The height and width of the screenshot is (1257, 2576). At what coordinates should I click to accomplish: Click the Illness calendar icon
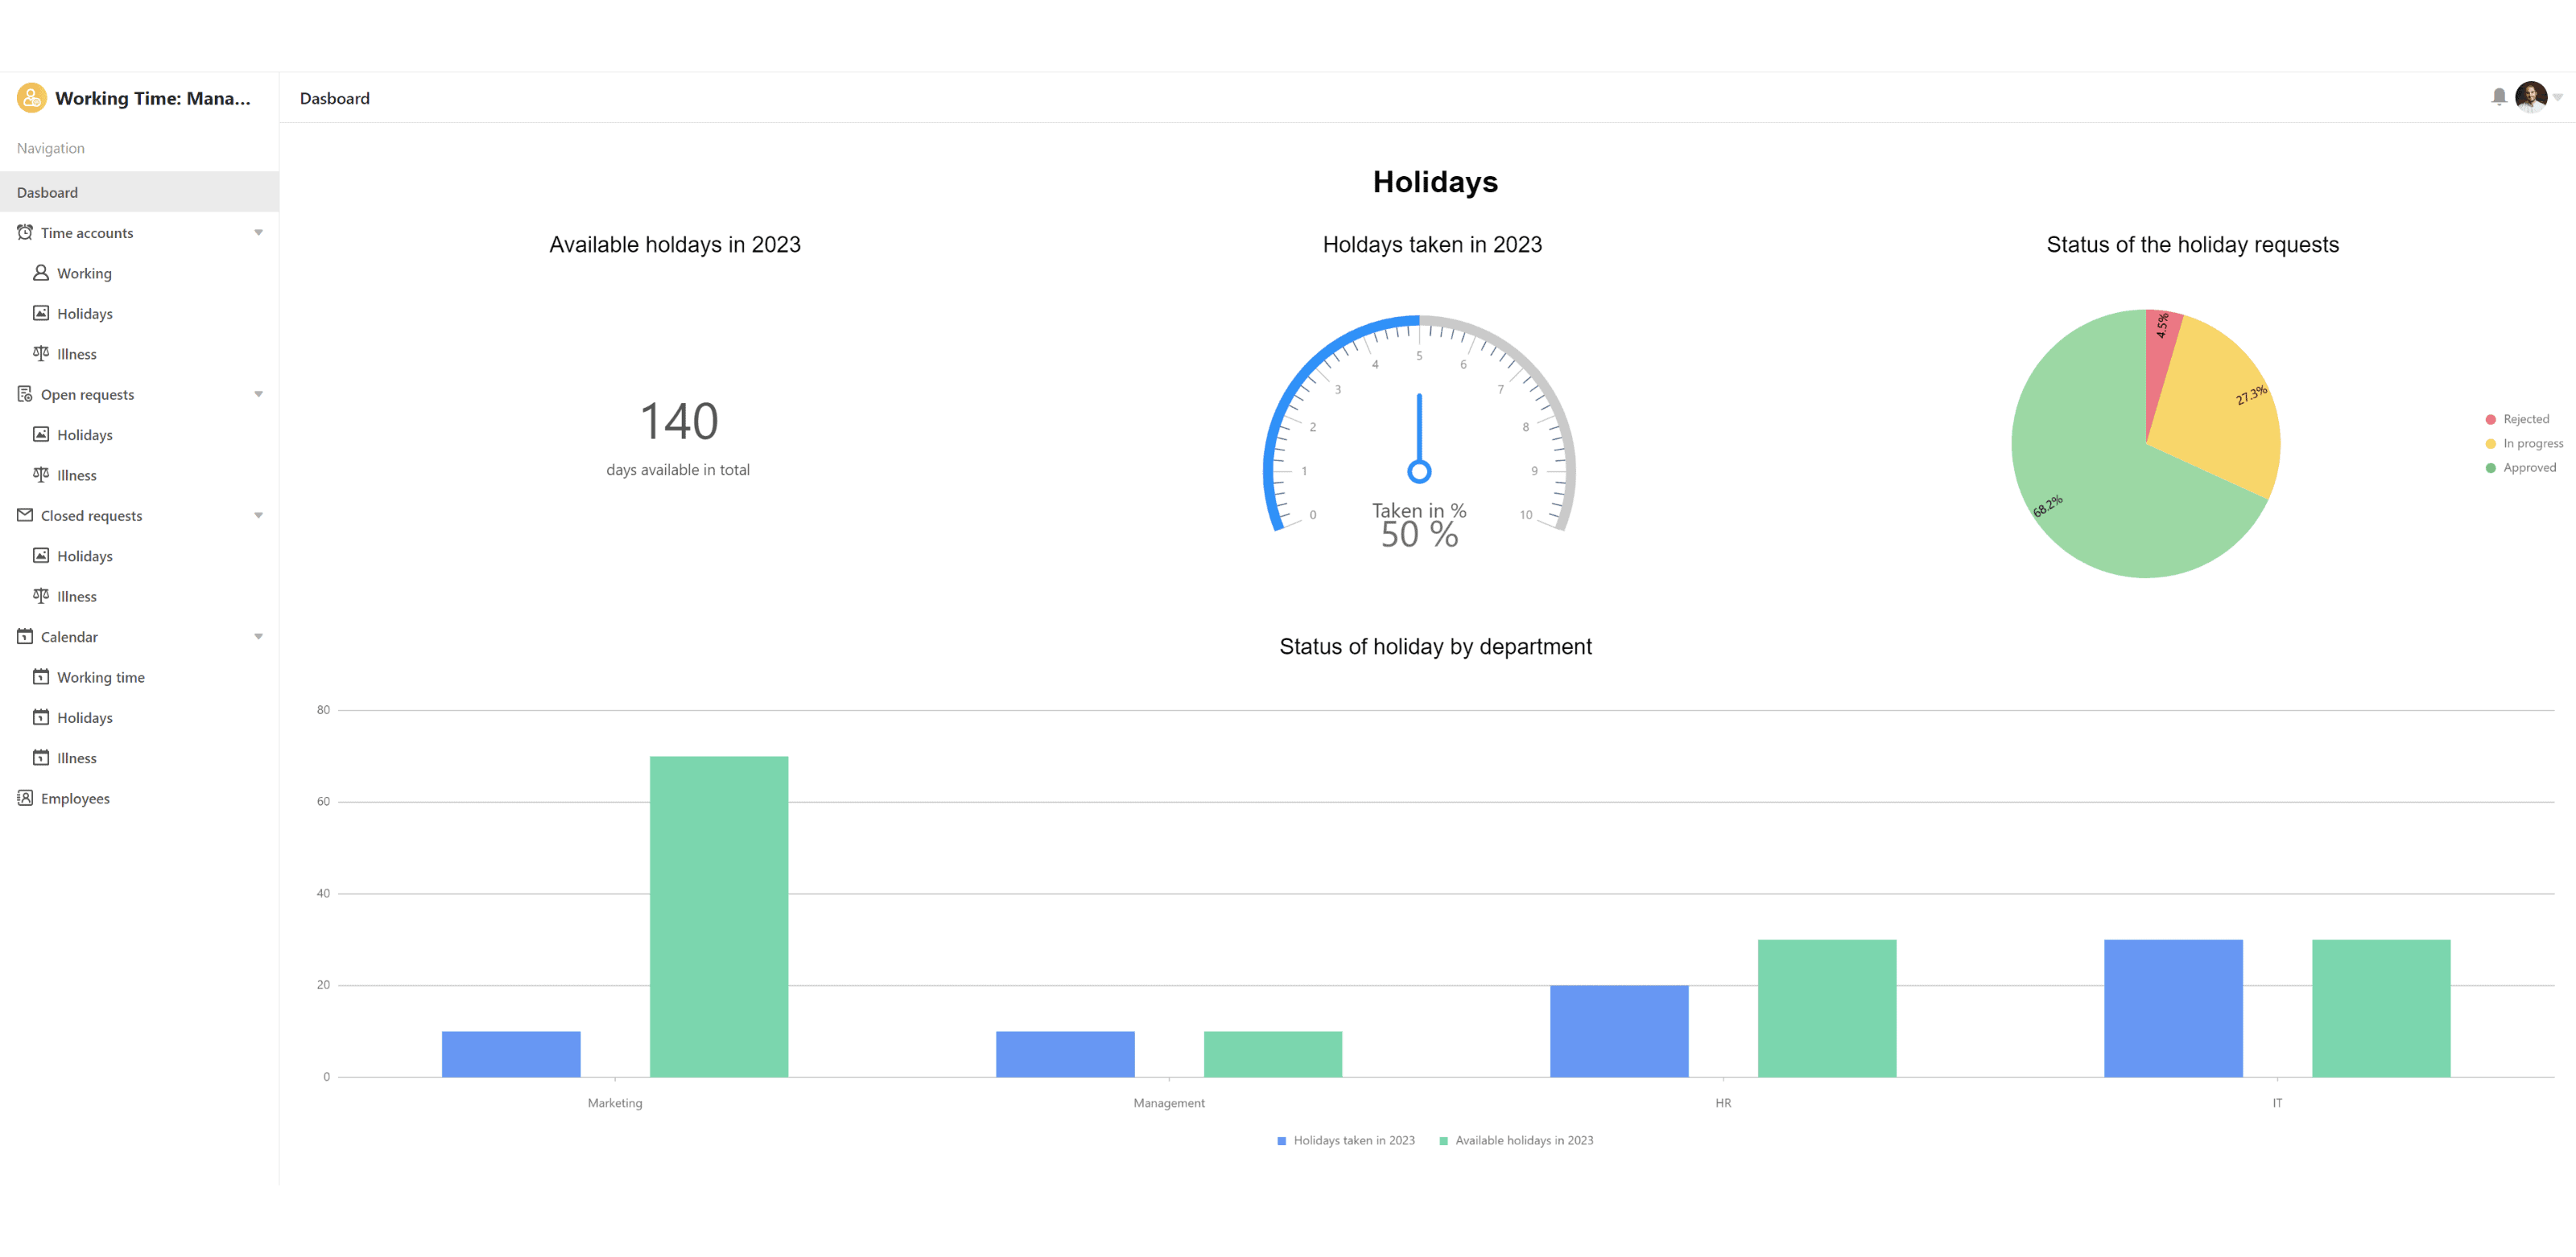tap(41, 757)
